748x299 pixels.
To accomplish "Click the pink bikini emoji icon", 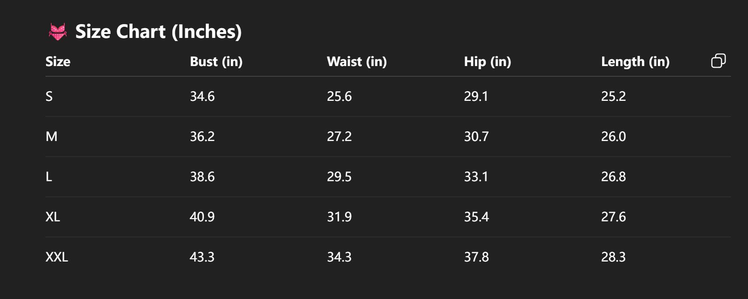I will (58, 32).
